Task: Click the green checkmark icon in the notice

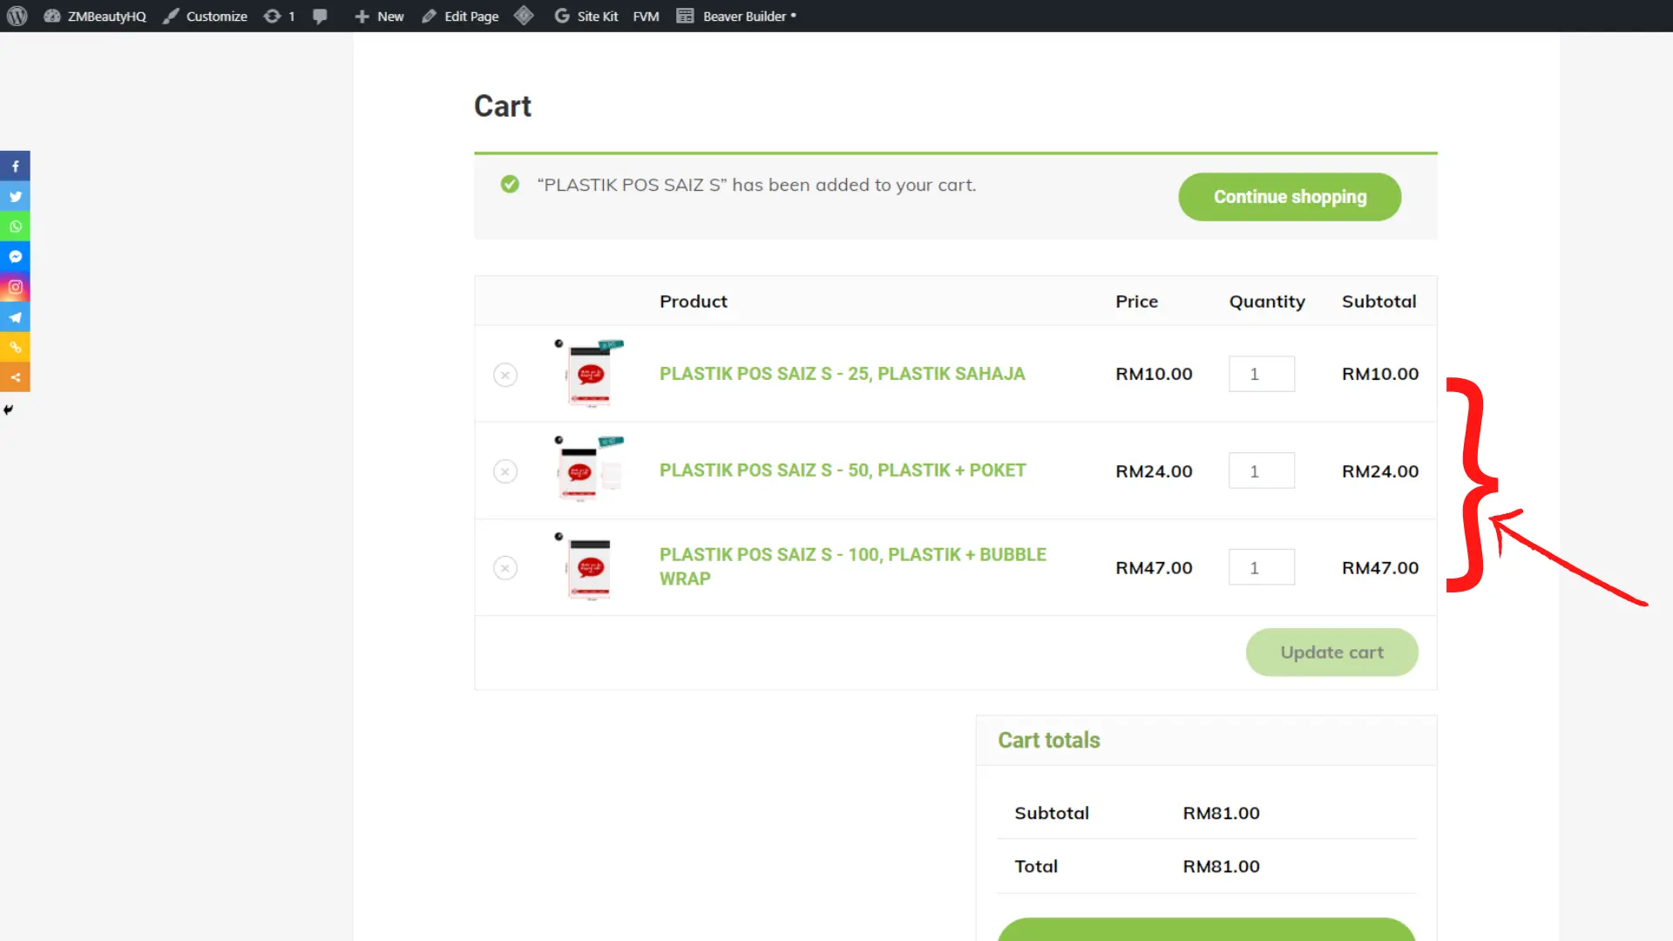Action: [510, 185]
